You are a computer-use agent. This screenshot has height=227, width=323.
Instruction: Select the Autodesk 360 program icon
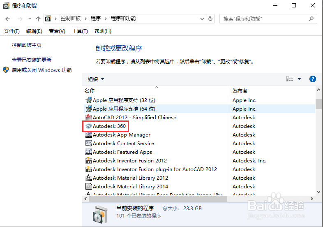click(x=89, y=126)
